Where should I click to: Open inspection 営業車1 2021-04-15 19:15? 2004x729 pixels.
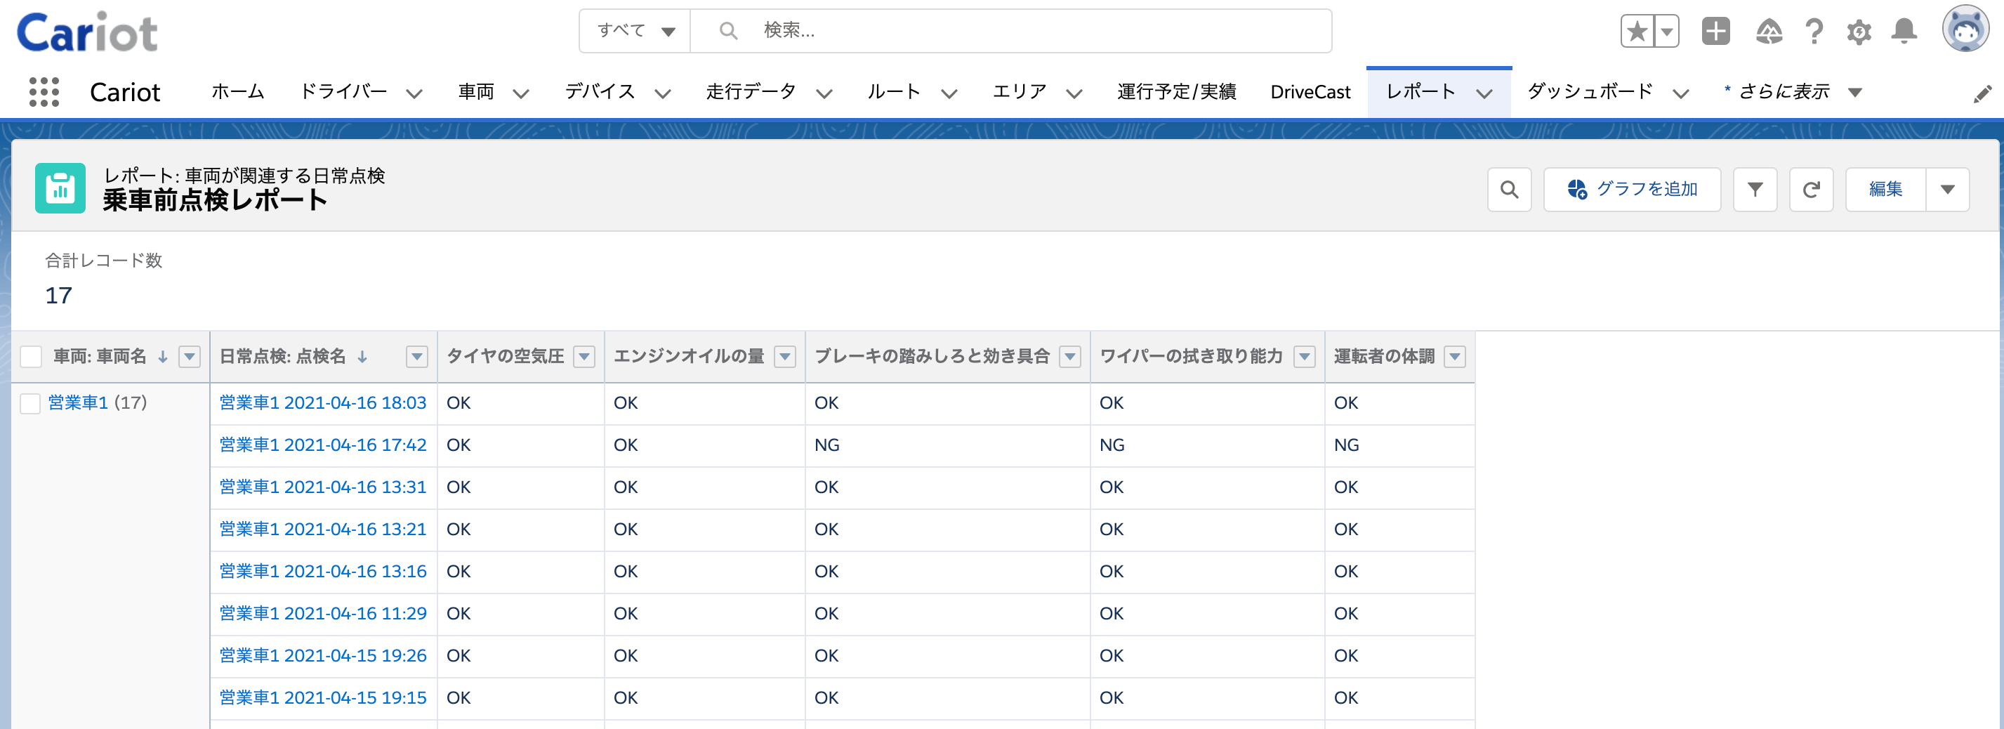[323, 697]
